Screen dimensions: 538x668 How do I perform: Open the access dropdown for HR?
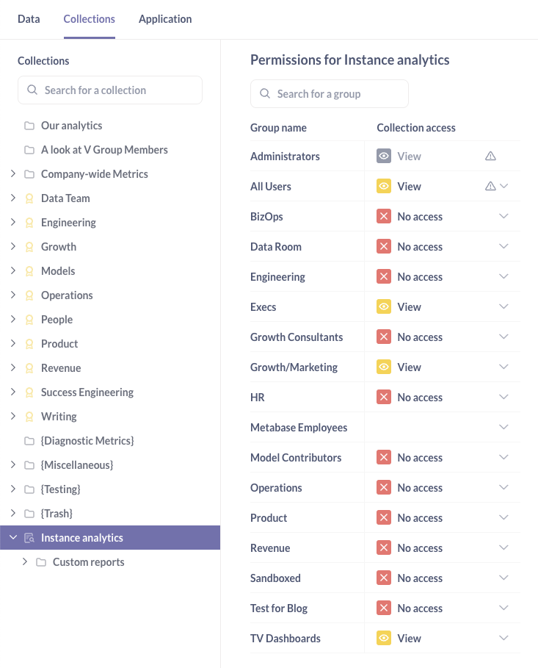504,397
